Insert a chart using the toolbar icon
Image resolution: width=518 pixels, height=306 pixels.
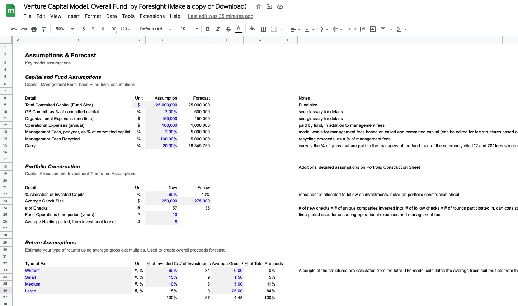[373, 29]
